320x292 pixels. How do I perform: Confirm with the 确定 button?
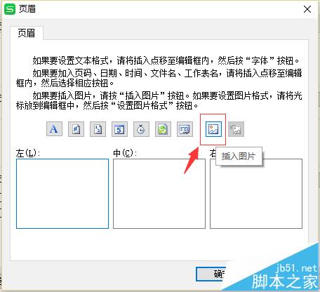tap(211, 274)
